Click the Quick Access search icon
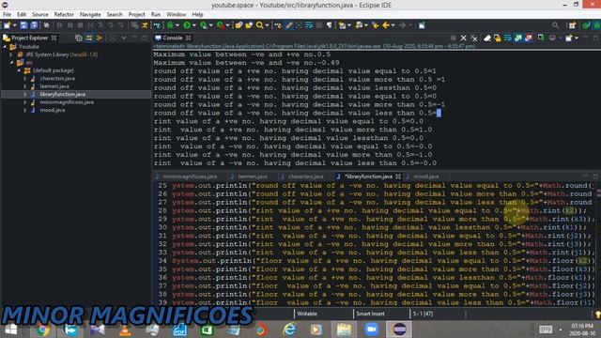The image size is (601, 338). pos(555,25)
